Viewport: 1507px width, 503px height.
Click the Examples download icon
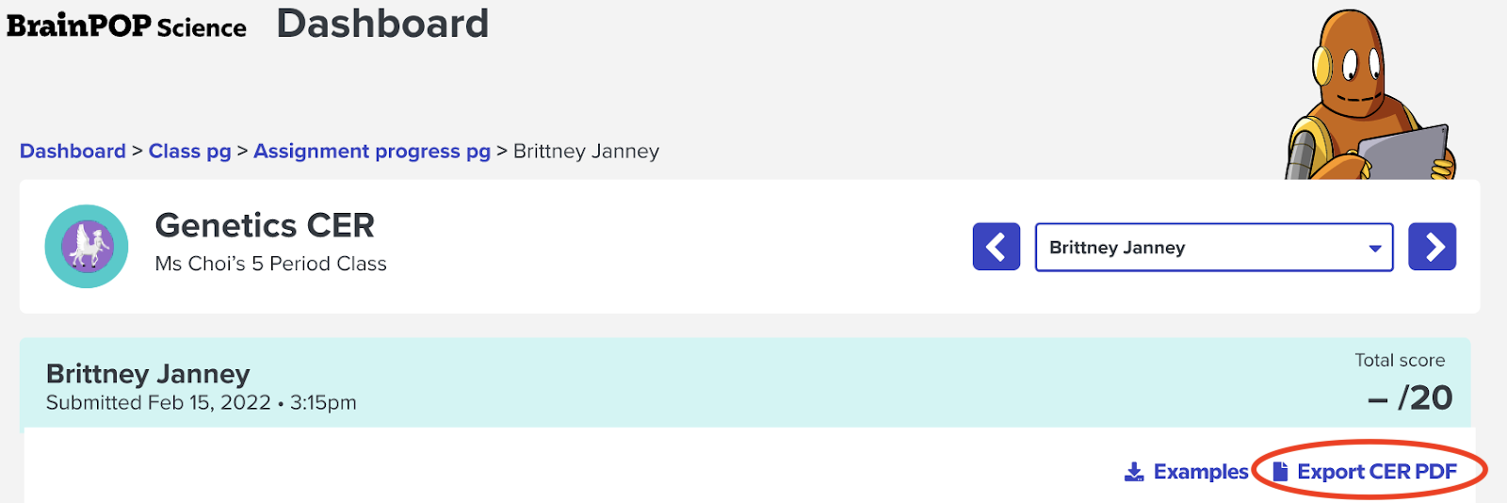pos(1134,472)
